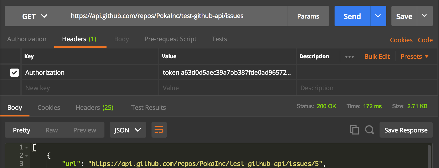Click the new header Value field
The image size is (439, 168).
(227, 88)
